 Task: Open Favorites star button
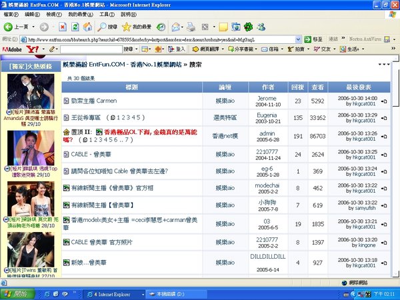137,27
